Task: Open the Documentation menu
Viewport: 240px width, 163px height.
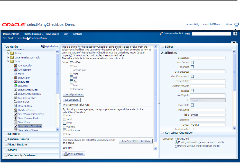Action: pyautogui.click(x=12, y=34)
